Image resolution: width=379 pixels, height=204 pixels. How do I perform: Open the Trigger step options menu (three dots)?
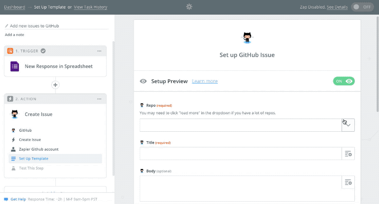pyautogui.click(x=99, y=51)
